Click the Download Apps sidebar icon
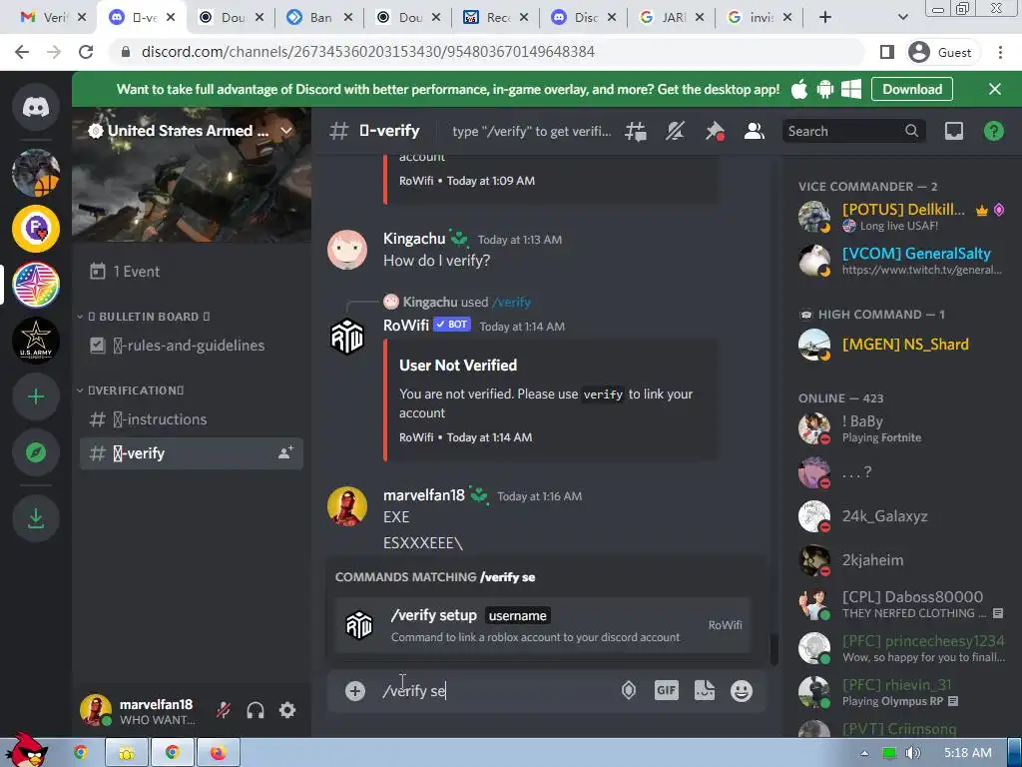The height and width of the screenshot is (767, 1022). click(36, 518)
